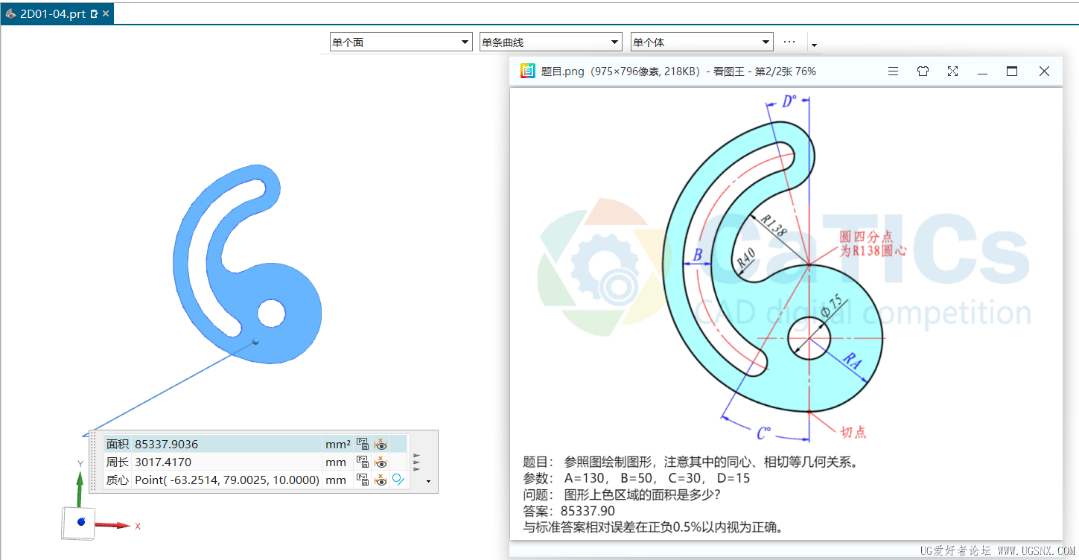Click the part icon on the 2D01-04.prt tab

(x=10, y=13)
